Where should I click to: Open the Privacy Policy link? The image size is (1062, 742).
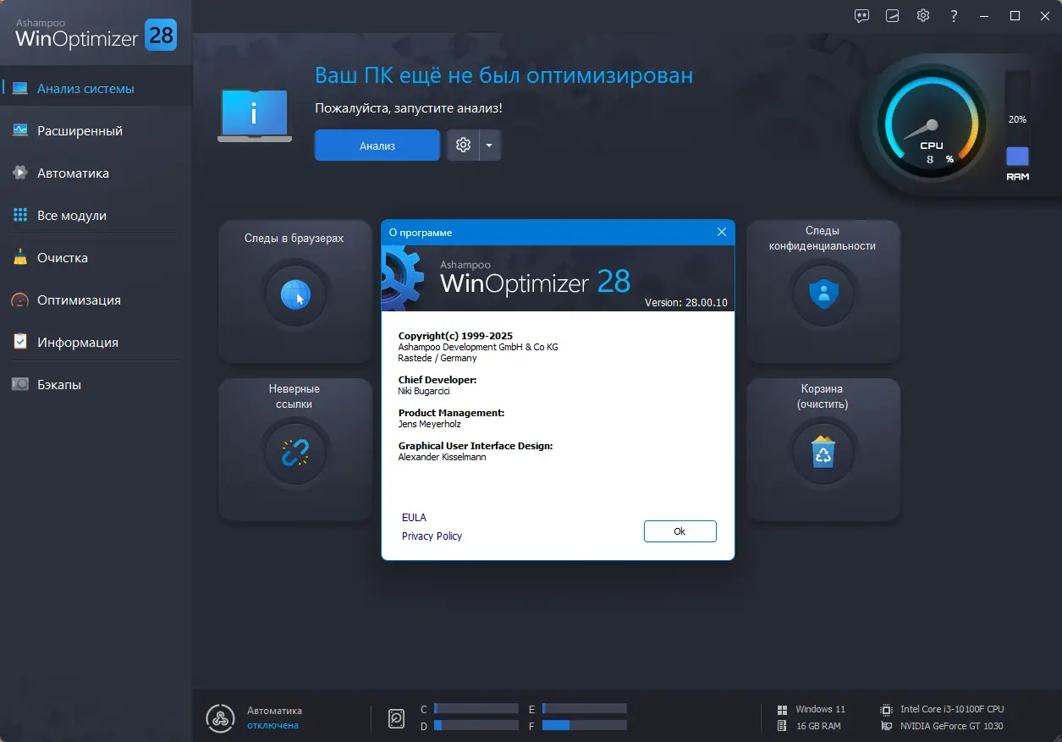(x=432, y=536)
